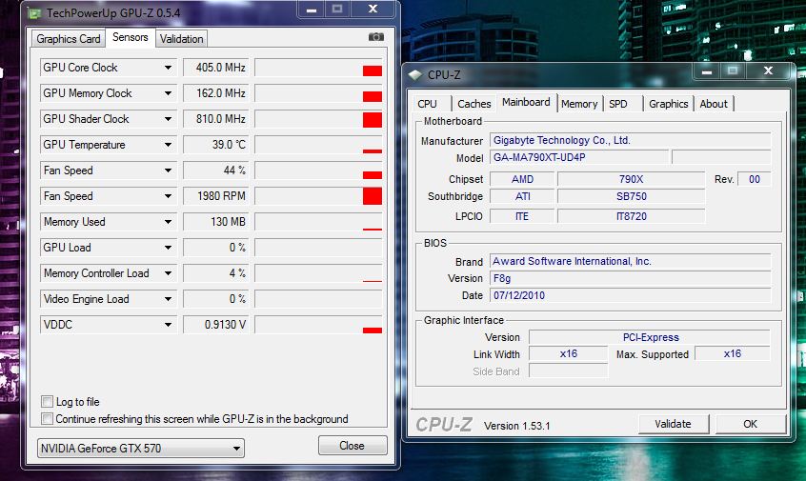
Task: Click the 790X chipset field
Action: tap(632, 179)
